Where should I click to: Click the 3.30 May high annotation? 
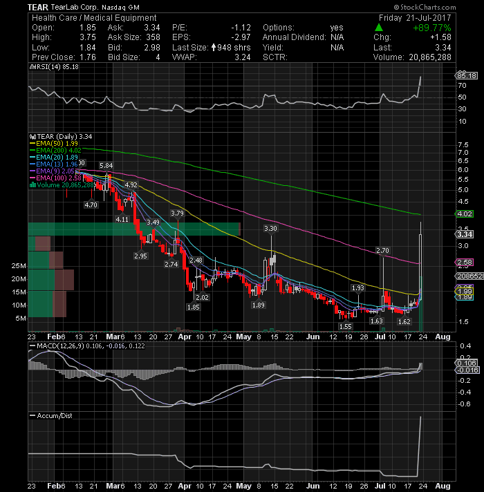coord(270,229)
